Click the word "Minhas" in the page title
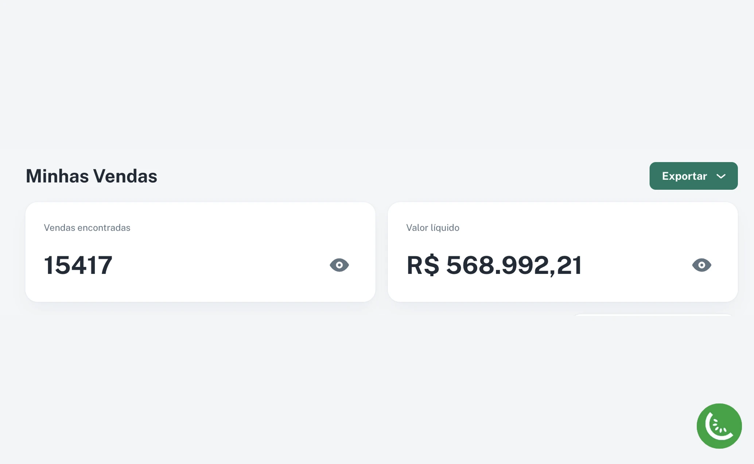The width and height of the screenshot is (754, 464). pos(57,176)
